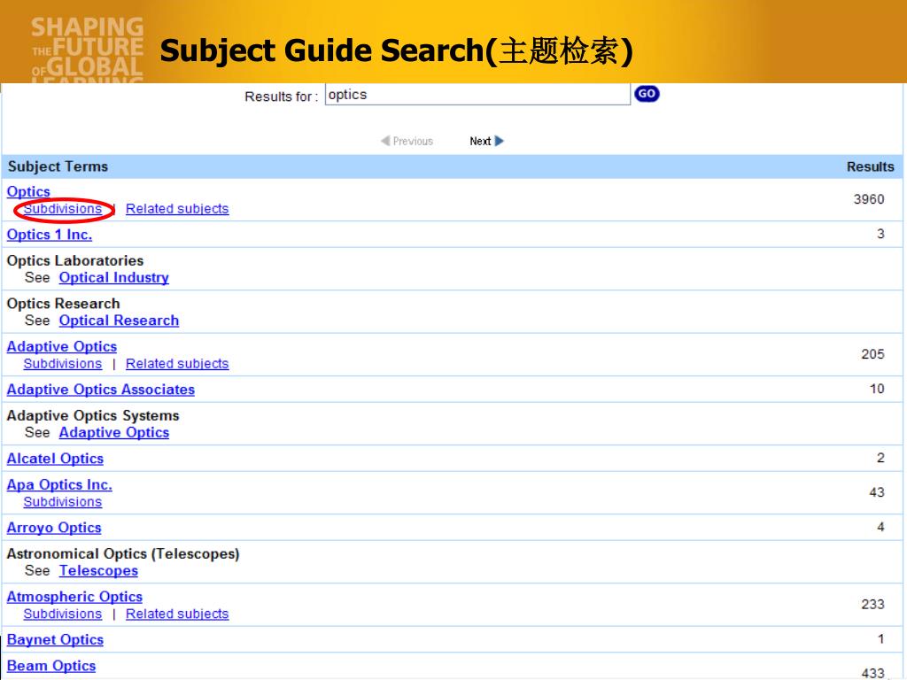Click the result count 205
The image size is (907, 680).
pos(872,354)
